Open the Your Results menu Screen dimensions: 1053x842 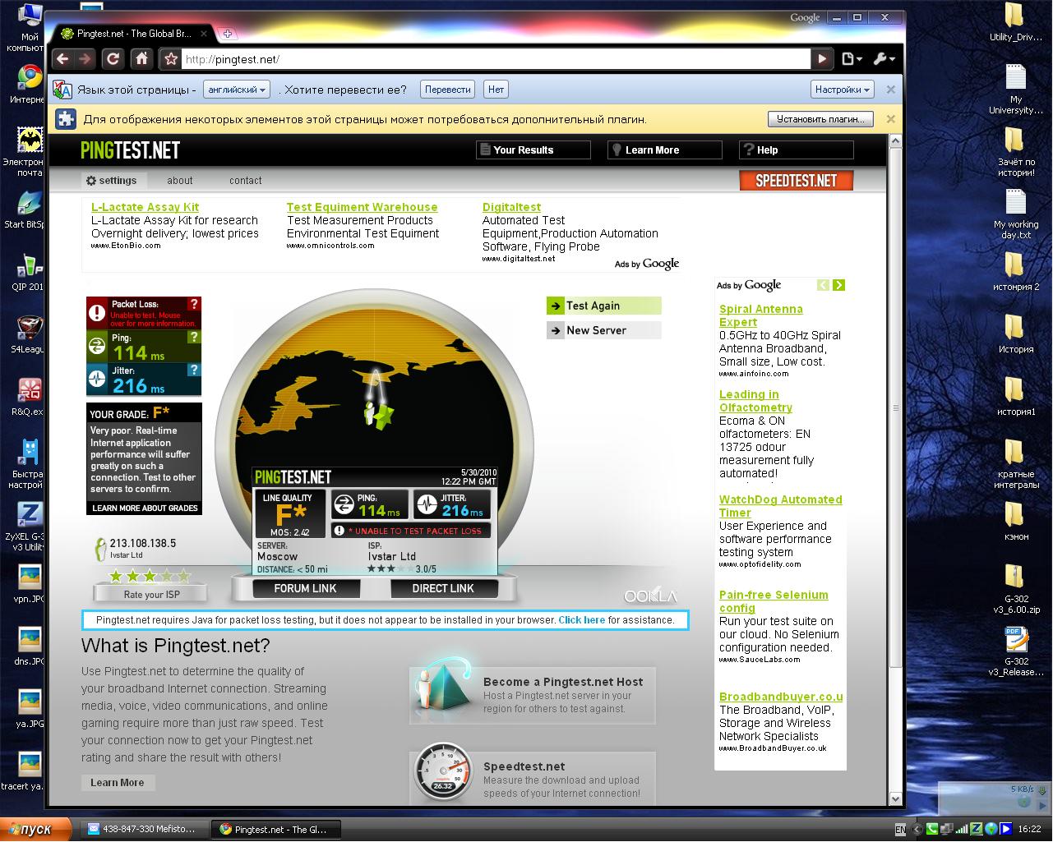[x=533, y=150]
